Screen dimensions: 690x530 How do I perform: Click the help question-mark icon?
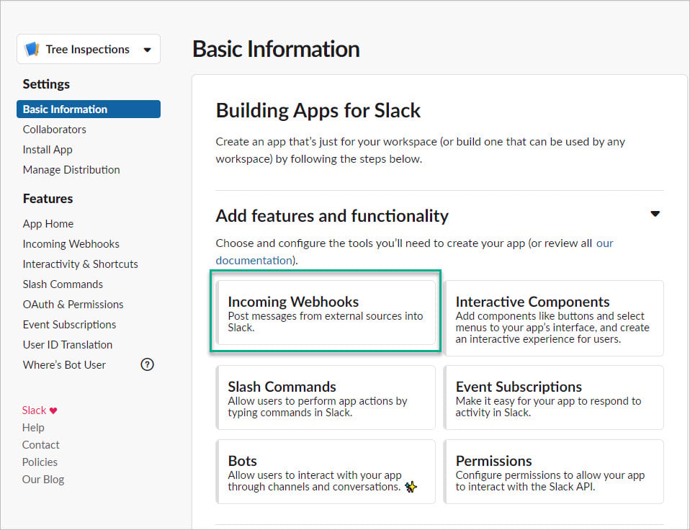click(x=147, y=364)
